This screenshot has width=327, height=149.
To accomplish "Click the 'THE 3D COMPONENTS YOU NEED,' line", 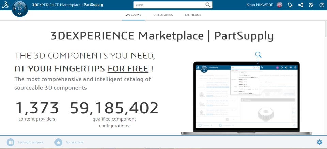I will (85, 56).
